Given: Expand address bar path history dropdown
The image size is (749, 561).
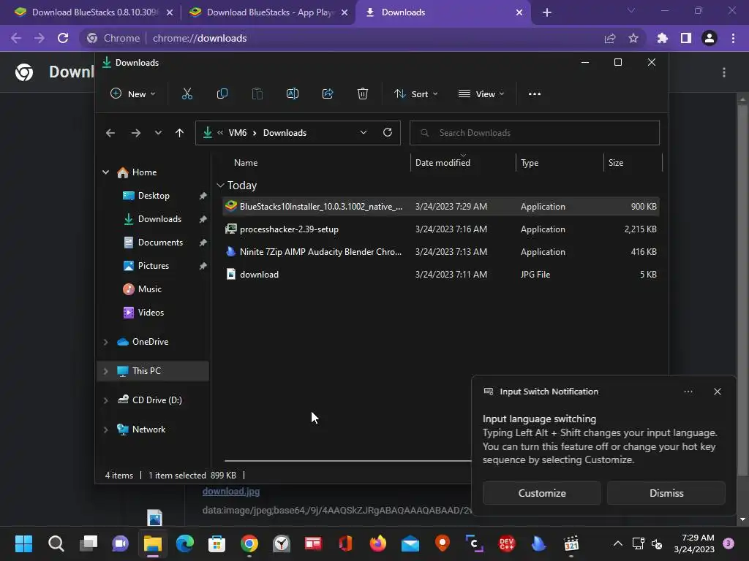Looking at the screenshot, I should [364, 133].
